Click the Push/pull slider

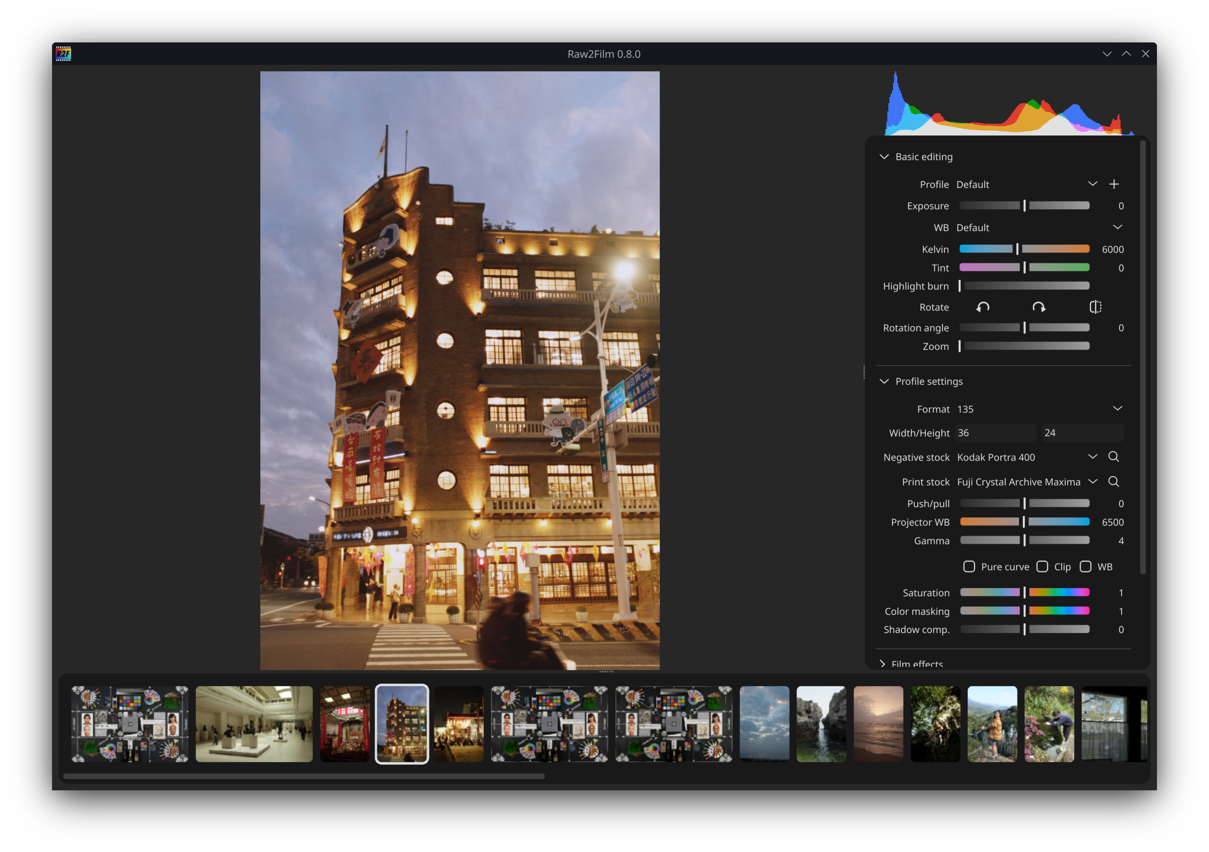point(1024,503)
